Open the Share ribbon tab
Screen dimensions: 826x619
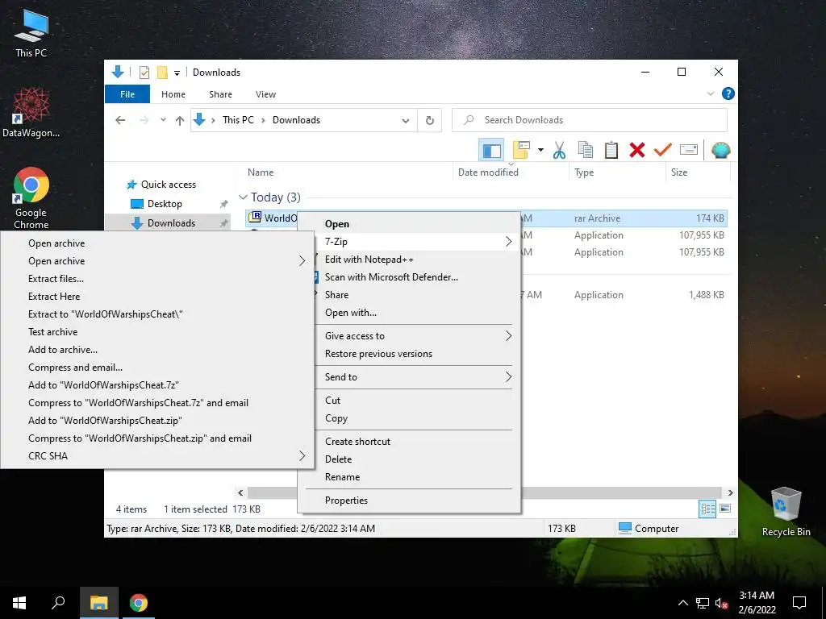[220, 94]
